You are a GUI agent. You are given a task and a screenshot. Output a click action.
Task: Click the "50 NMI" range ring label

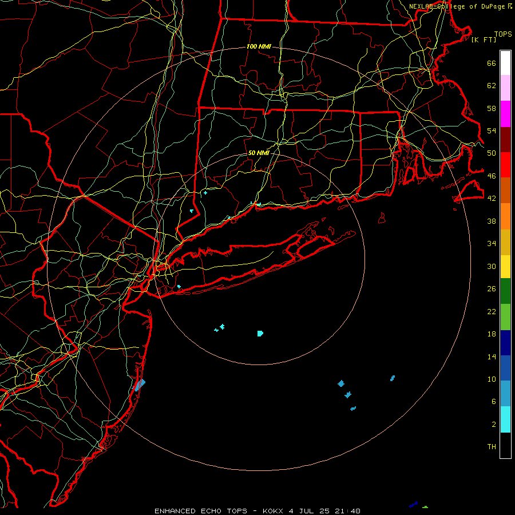coord(259,153)
